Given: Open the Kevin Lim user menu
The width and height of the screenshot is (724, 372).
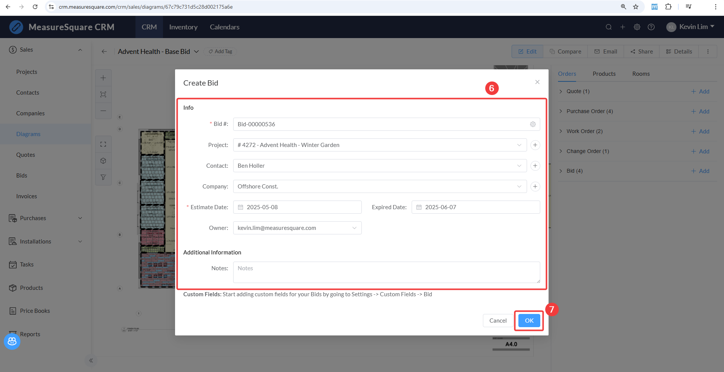Looking at the screenshot, I should (x=690, y=27).
